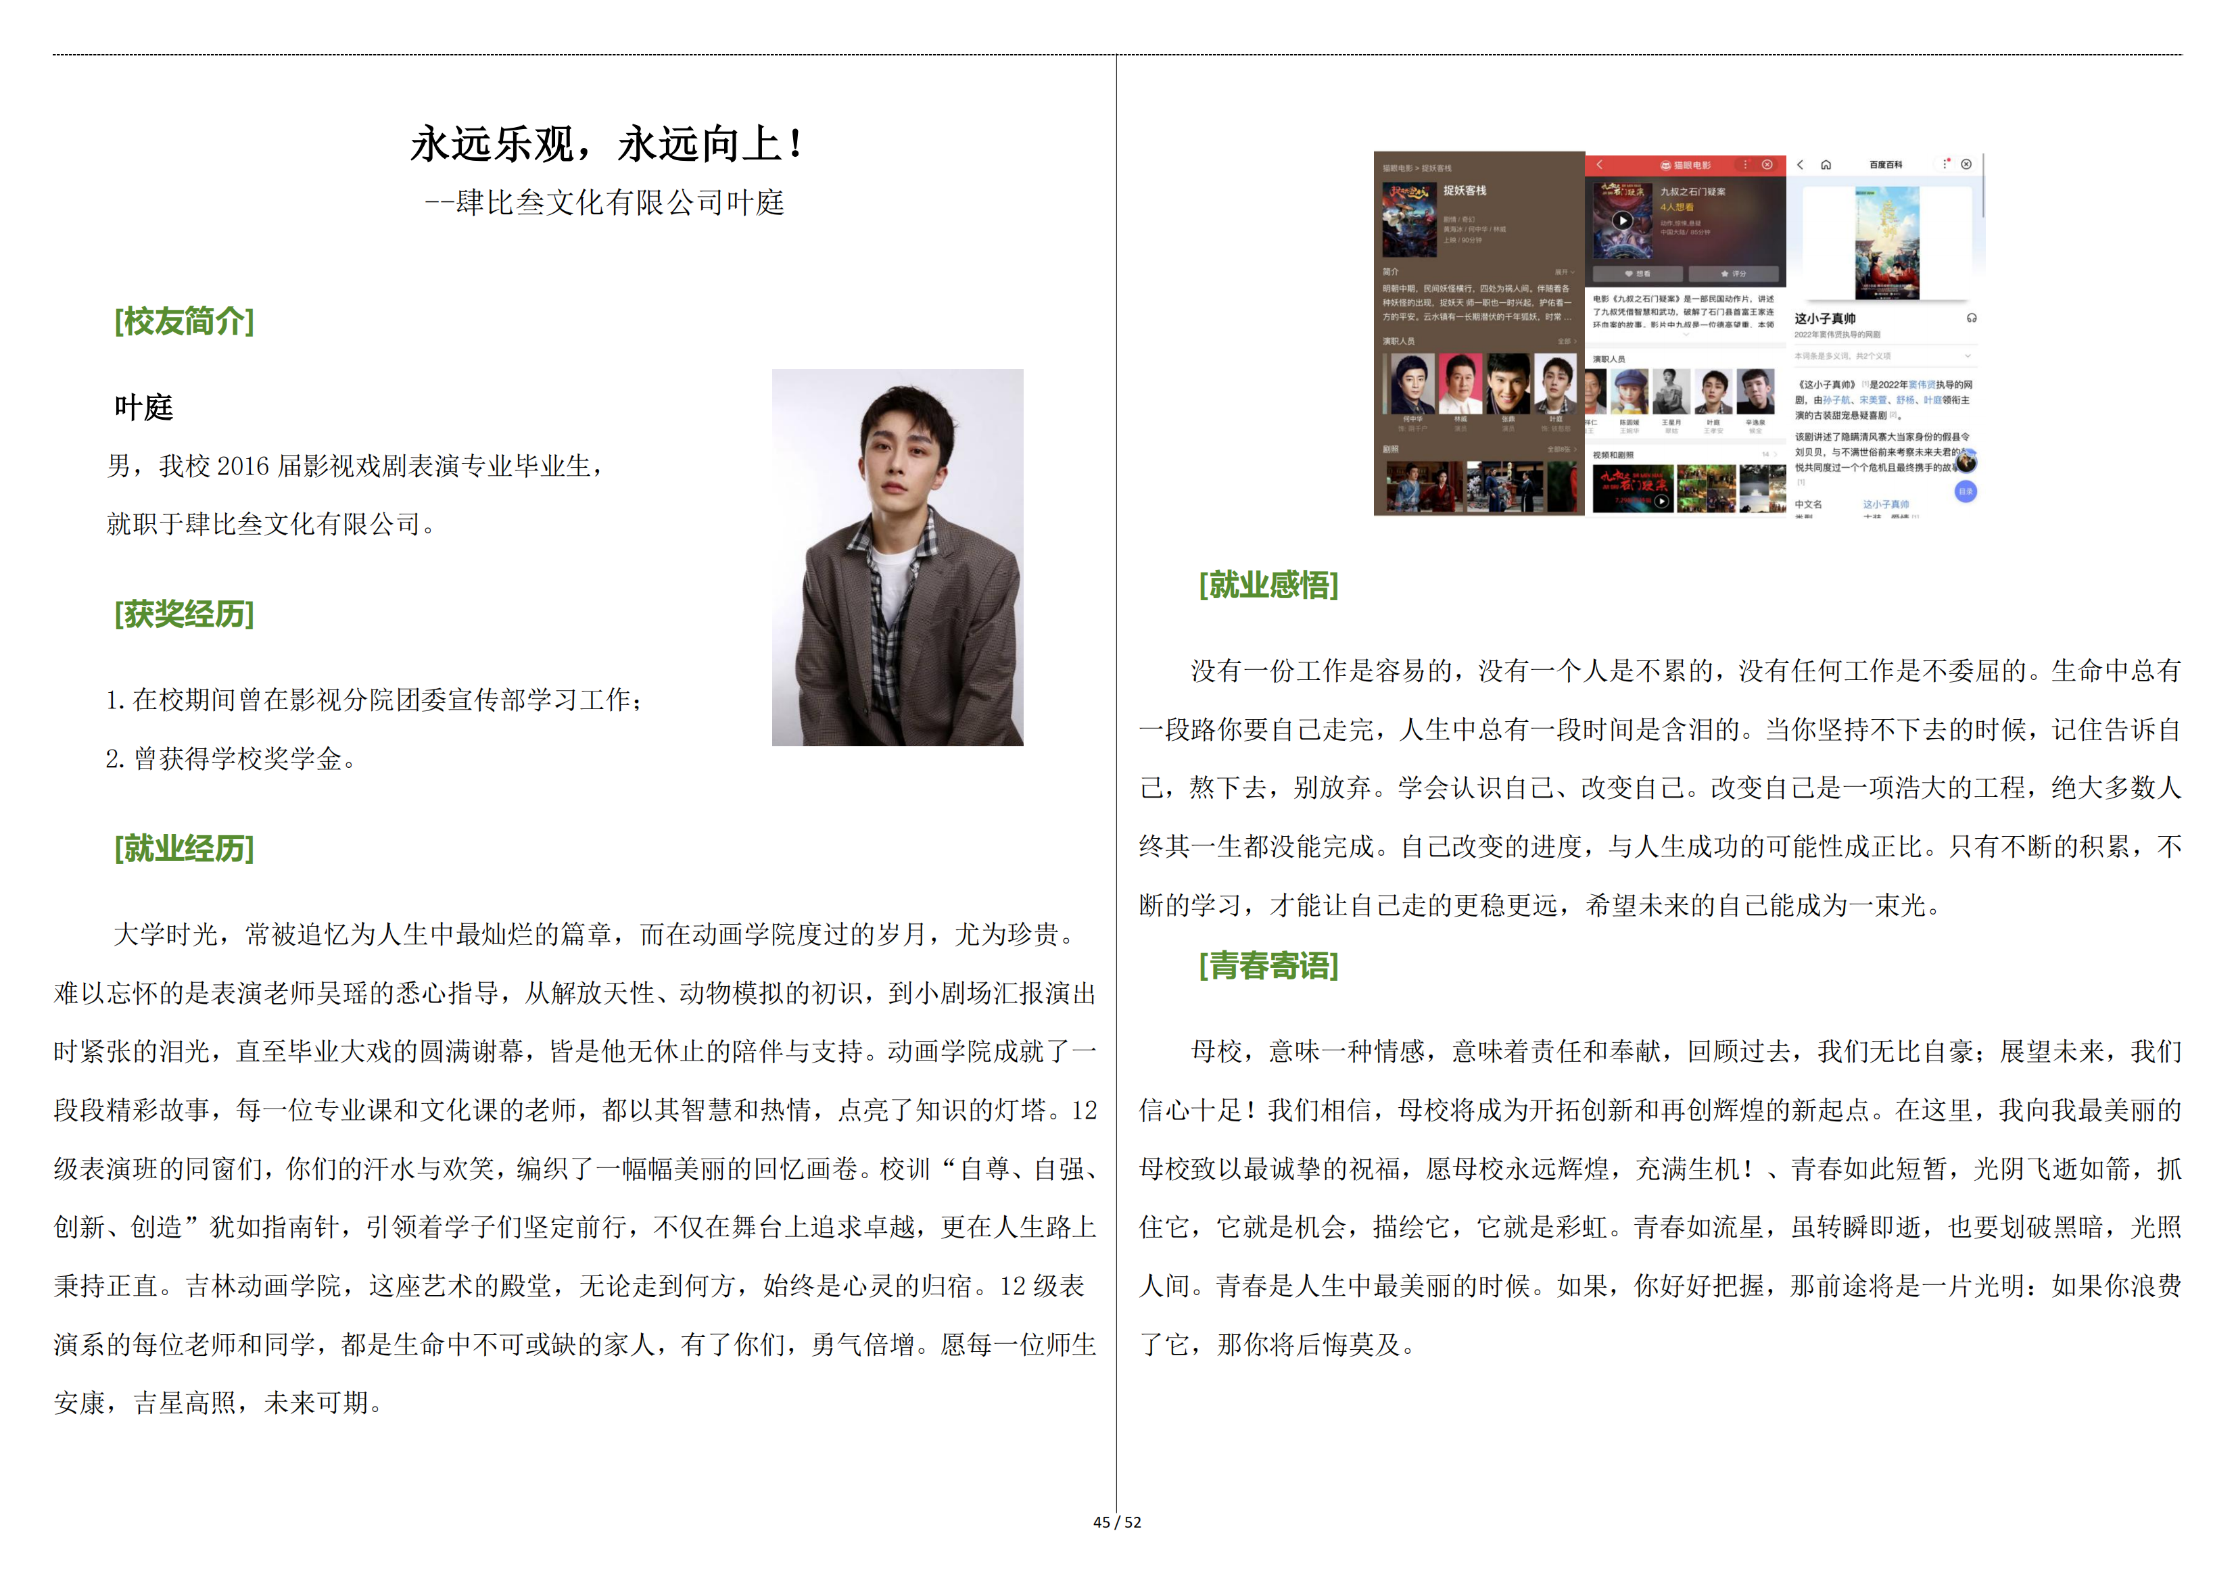
Task: Expand 本词条是多义词 disambiguation dropdown
Action: pos(1967,356)
